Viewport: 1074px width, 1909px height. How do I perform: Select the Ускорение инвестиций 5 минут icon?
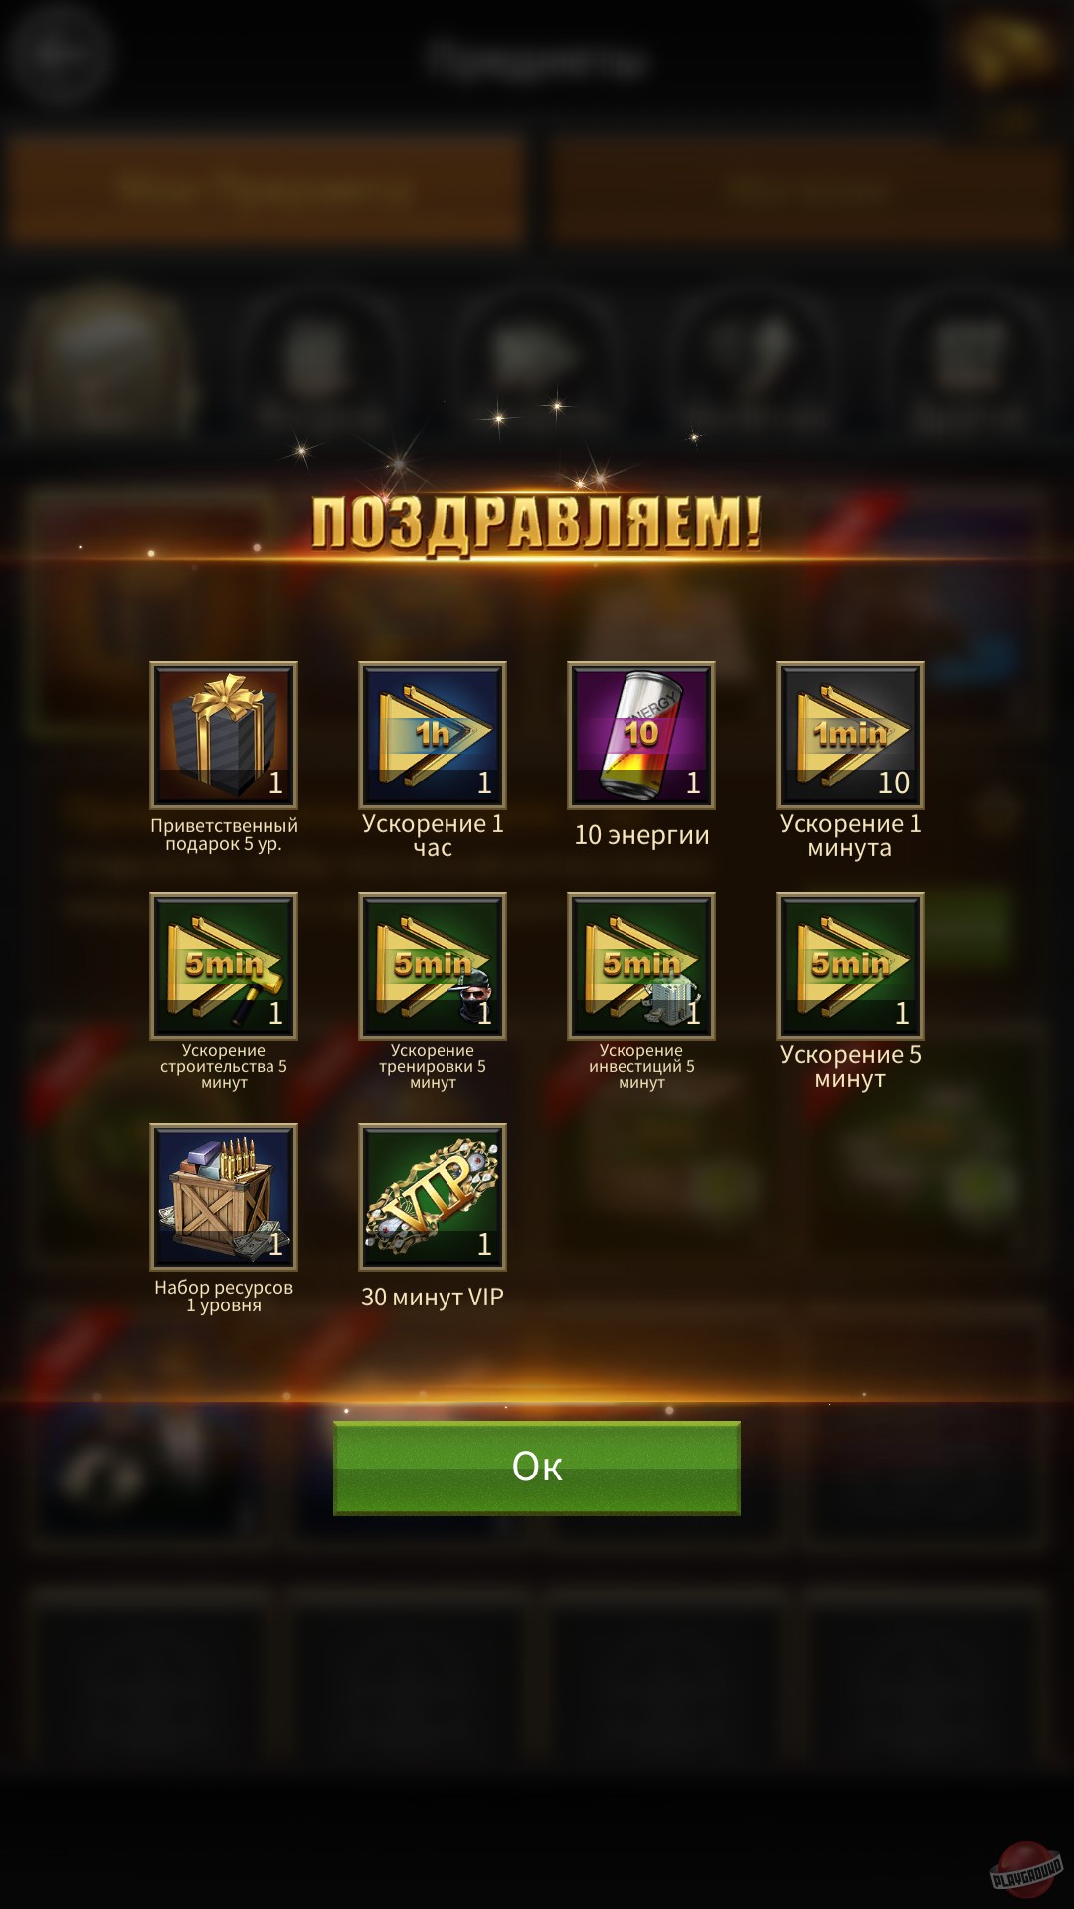[x=641, y=965]
